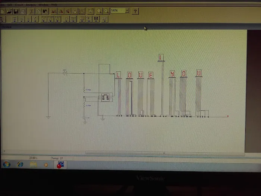Open the Instruments parts bin
The height and width of the screenshot is (196, 261).
[105, 19]
